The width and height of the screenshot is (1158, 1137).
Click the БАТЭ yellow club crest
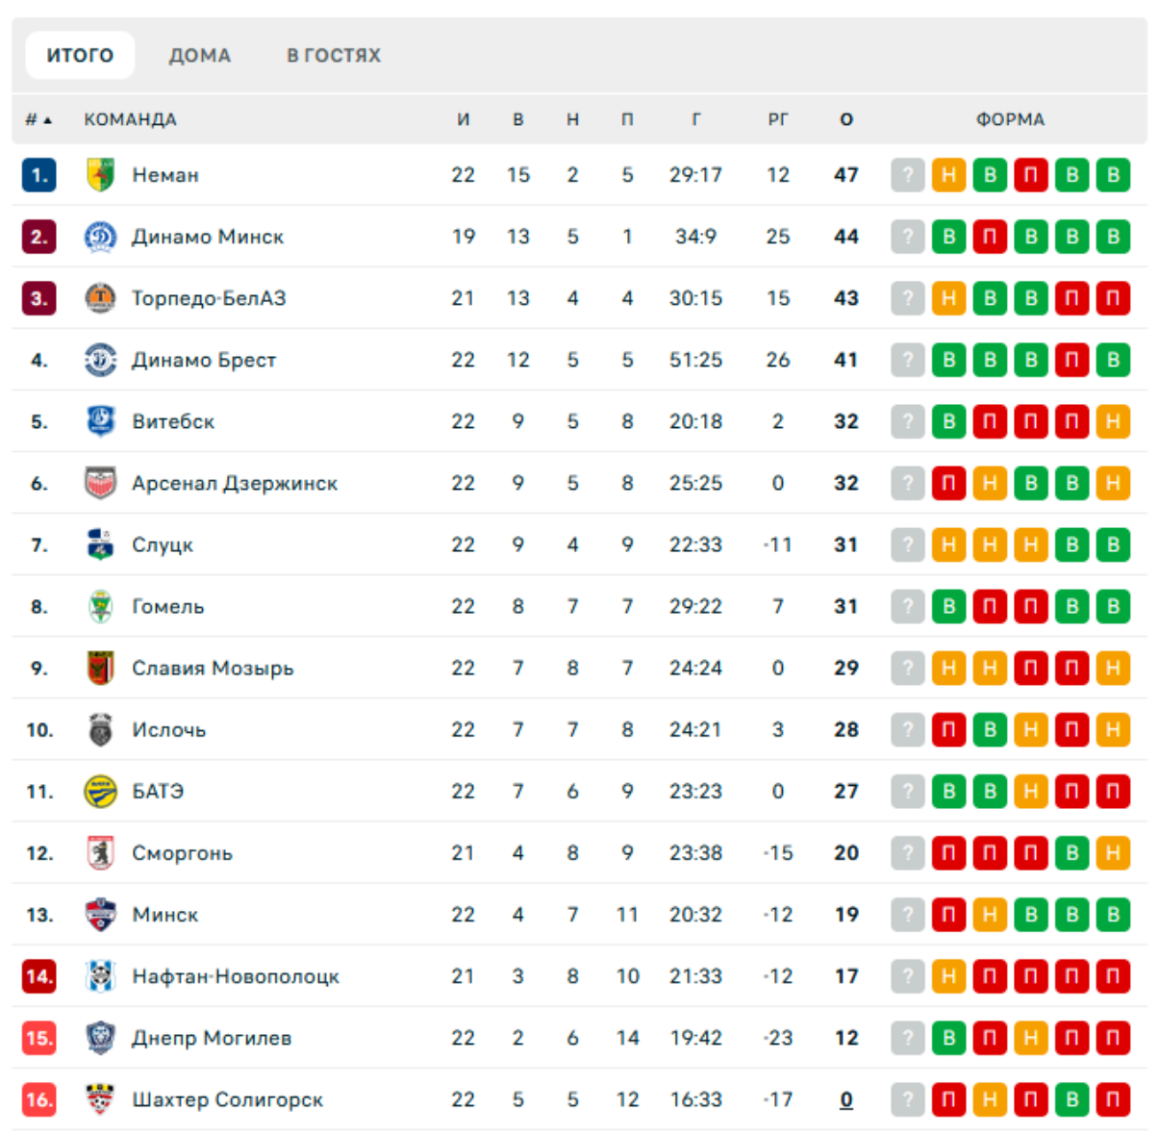coord(100,792)
